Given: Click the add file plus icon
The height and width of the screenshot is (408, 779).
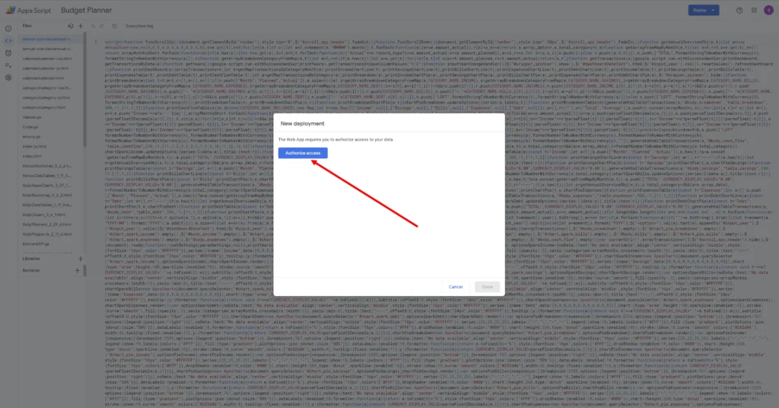Looking at the screenshot, I should click(81, 26).
